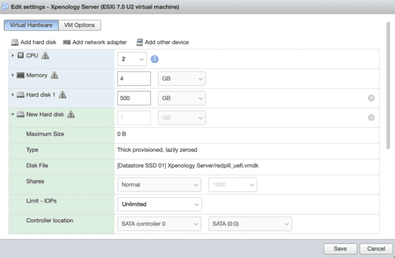Click the Add hard disk label

(x=38, y=42)
